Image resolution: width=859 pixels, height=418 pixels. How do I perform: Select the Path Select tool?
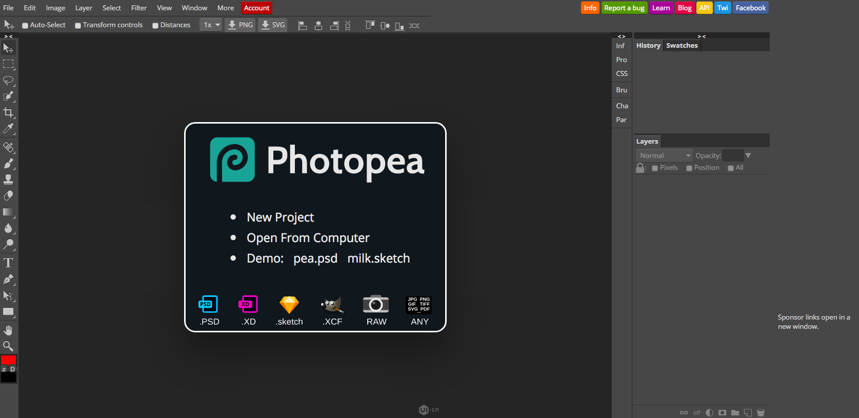[8, 295]
